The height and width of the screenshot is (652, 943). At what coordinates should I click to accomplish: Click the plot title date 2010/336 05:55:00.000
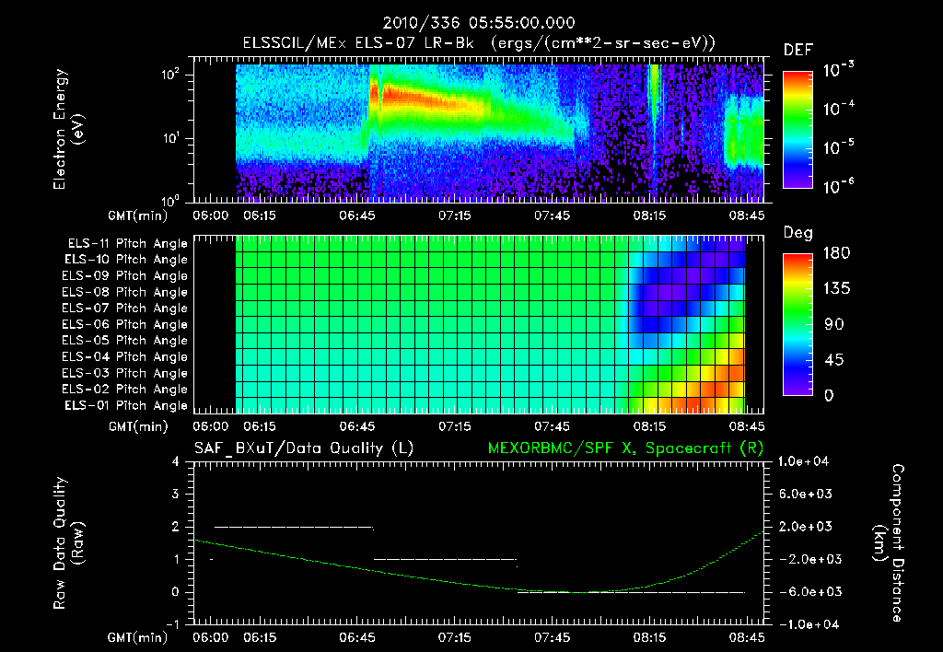coord(479,23)
